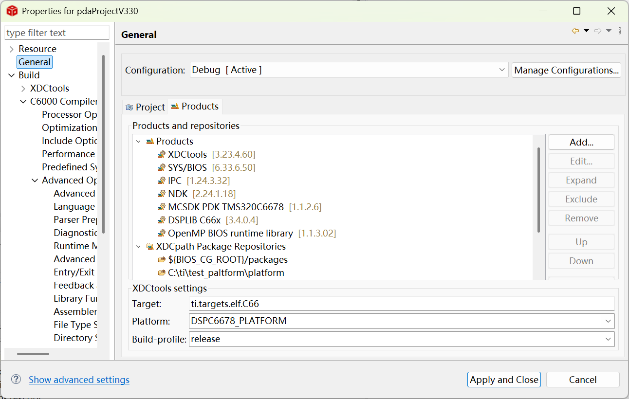The width and height of the screenshot is (629, 399).
Task: Click the XDCpath Package Repositories icon
Action: (150, 246)
